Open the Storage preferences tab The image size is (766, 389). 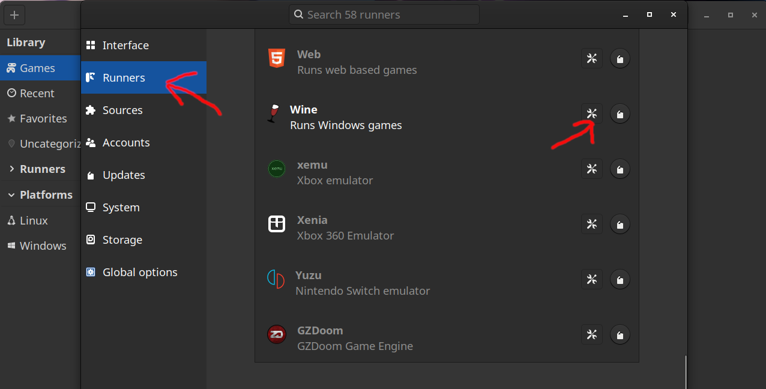pos(144,240)
